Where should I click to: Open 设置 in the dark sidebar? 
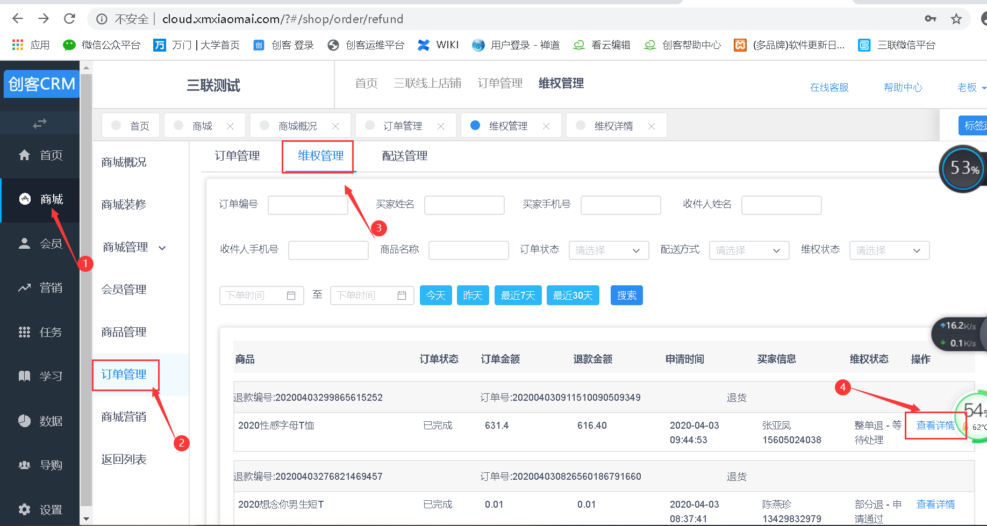[40, 509]
